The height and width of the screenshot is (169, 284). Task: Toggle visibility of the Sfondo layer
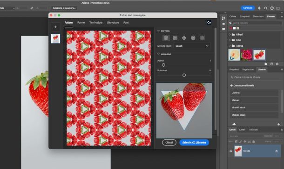coord(230,151)
